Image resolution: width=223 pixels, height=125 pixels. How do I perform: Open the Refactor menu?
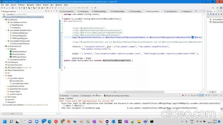(x=22, y=5)
